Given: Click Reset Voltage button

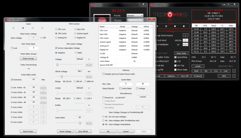Looking at the screenshot, I should pos(65,131).
